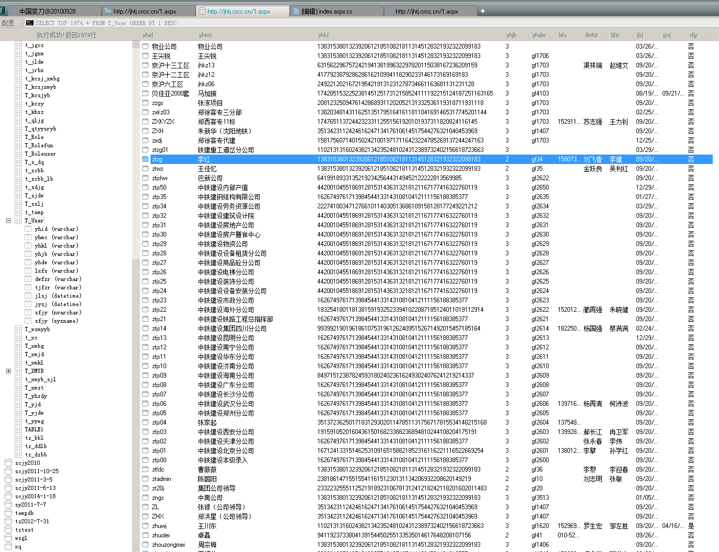Click the 铁建重工道岔分公司 name cell
Viewport: 719px width, 552px height.
point(226,150)
